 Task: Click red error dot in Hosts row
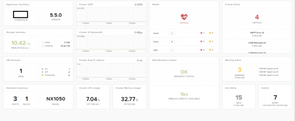click(x=201, y=33)
